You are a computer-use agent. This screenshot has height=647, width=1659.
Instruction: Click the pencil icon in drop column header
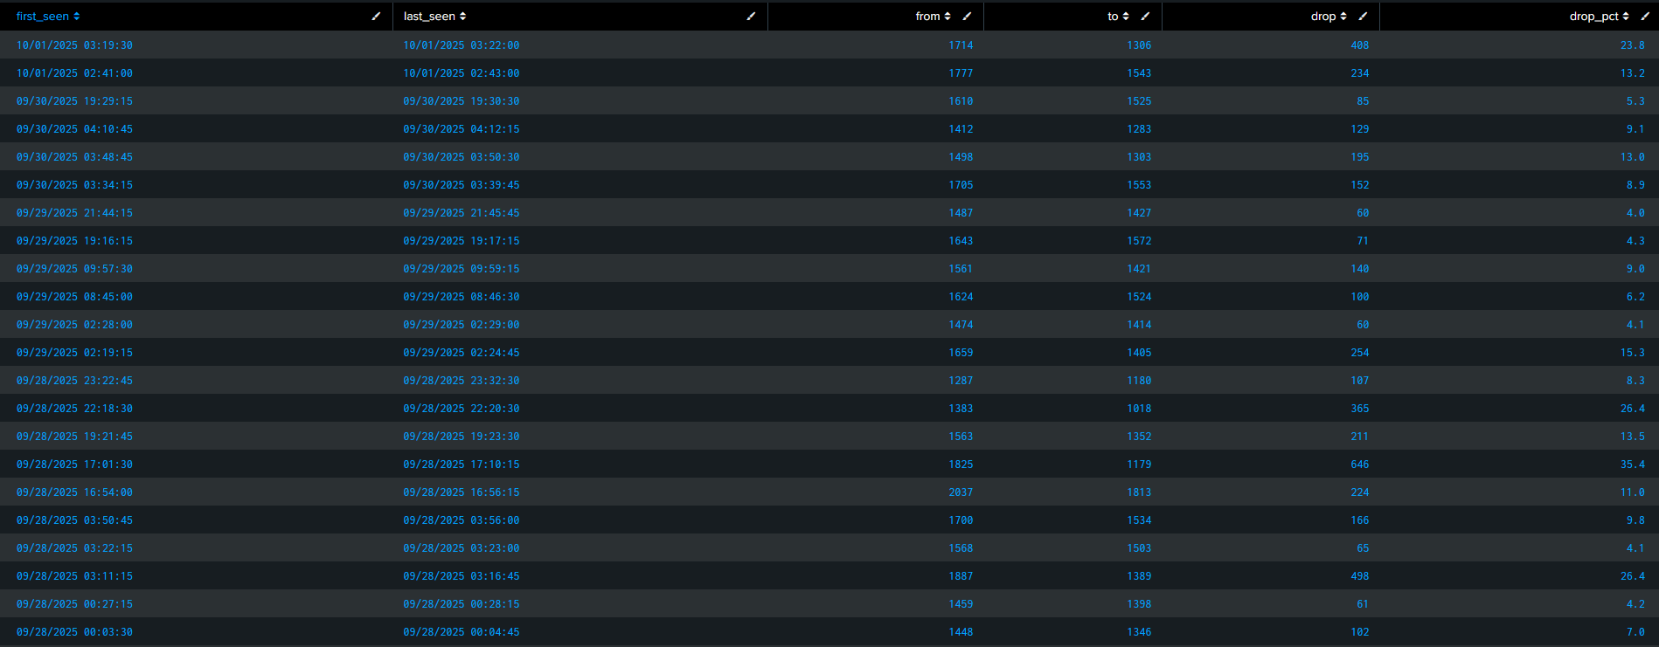(1362, 17)
